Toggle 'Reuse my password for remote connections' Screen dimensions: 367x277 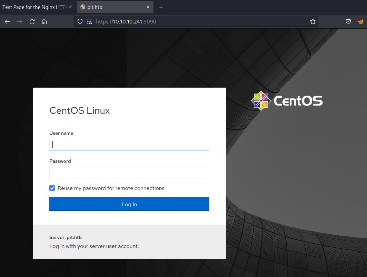[x=52, y=188]
